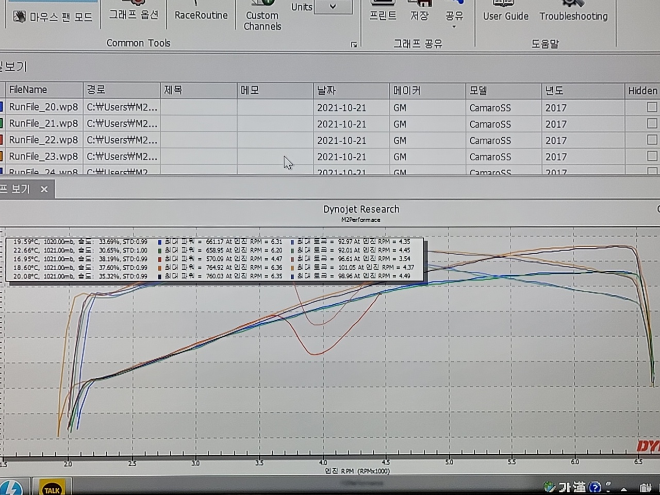Click blue color swatch of RunFile_20.wp8 row
The image size is (660, 495).
click(x=2, y=107)
